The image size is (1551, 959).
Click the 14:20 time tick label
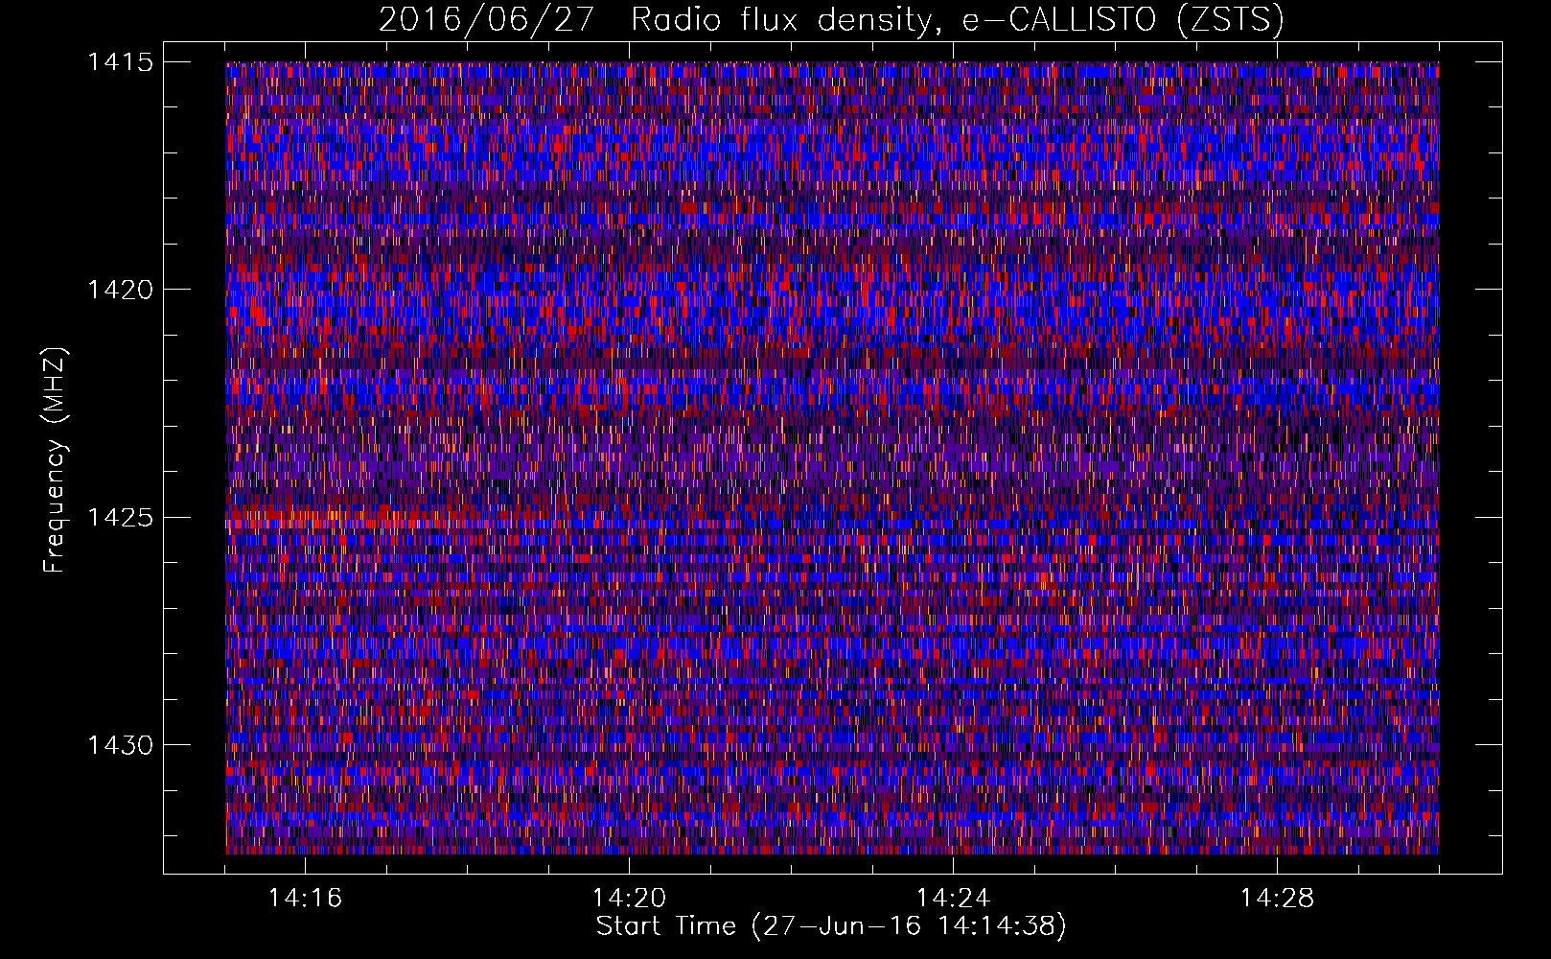(629, 898)
